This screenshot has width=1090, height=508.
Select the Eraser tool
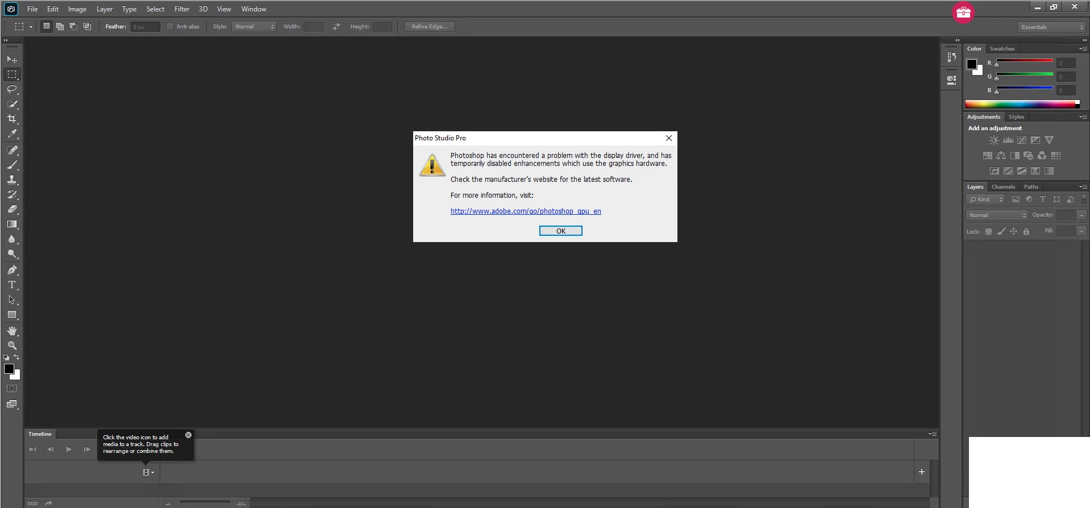[x=12, y=209]
